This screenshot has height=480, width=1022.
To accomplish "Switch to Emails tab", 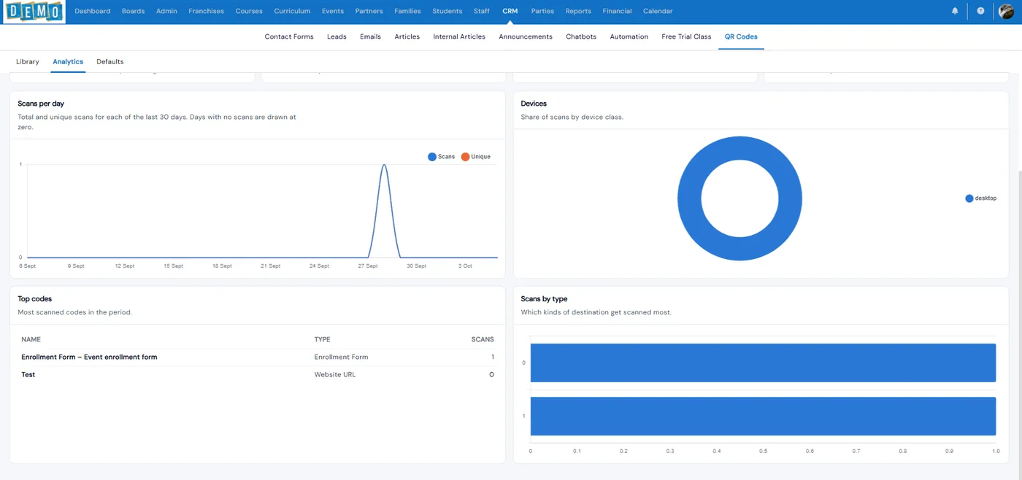I will click(370, 36).
